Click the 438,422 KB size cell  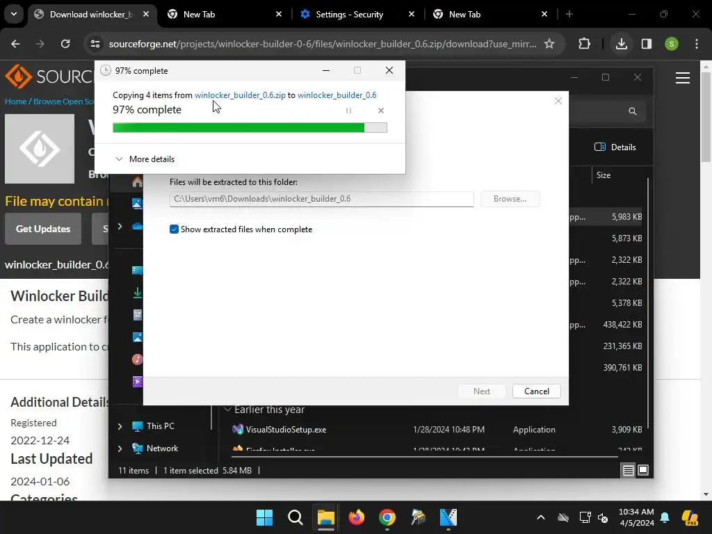(622, 325)
